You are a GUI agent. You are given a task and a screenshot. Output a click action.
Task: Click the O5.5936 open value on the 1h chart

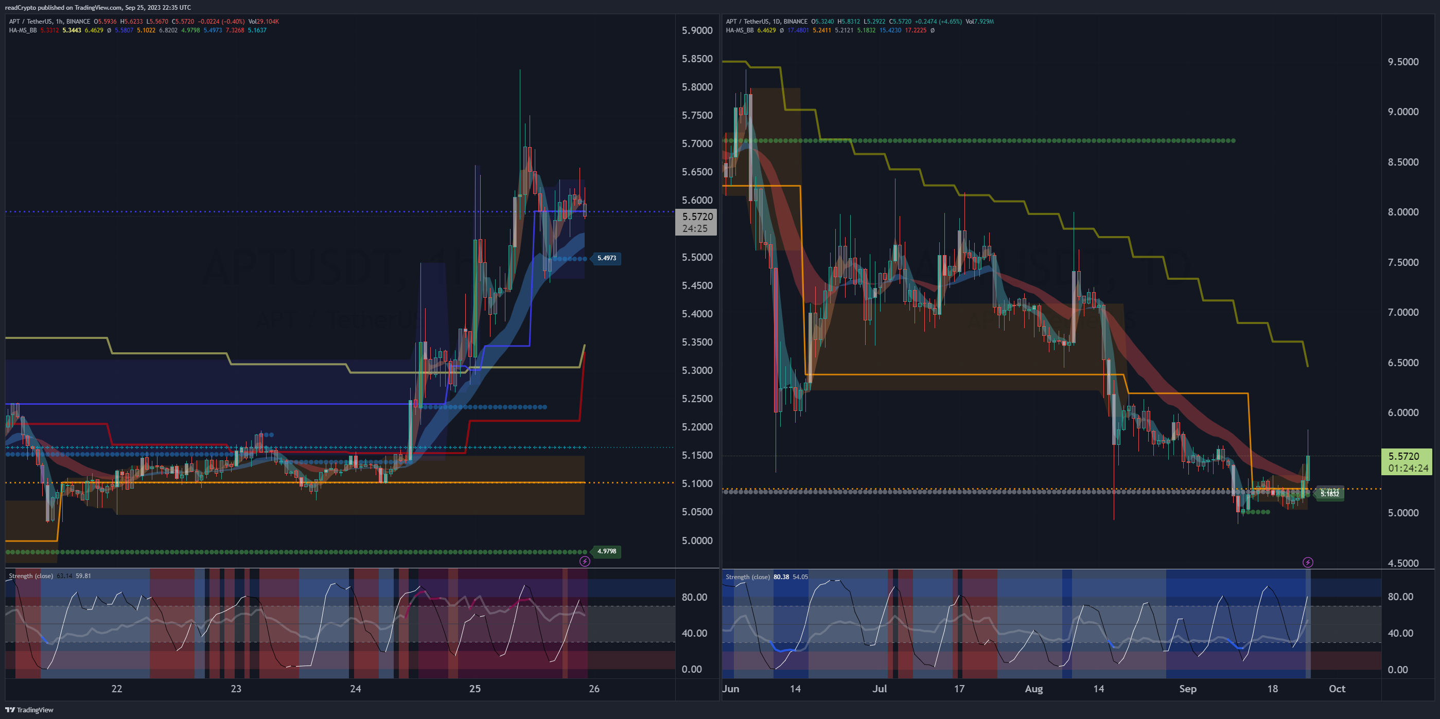point(105,21)
